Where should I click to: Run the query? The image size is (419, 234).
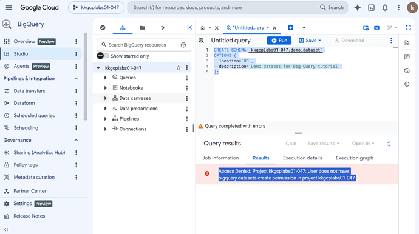tap(279, 41)
